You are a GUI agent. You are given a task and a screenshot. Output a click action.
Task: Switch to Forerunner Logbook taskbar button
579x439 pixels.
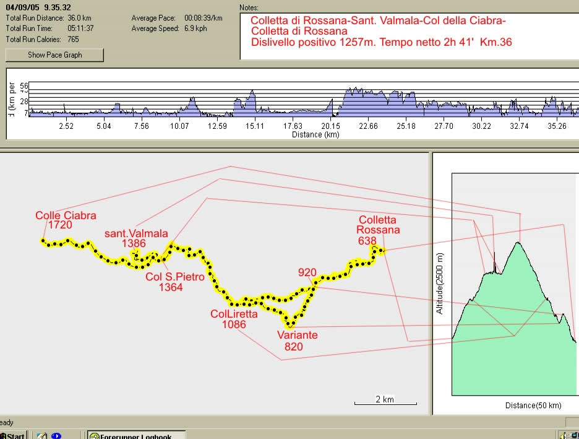tap(137, 435)
